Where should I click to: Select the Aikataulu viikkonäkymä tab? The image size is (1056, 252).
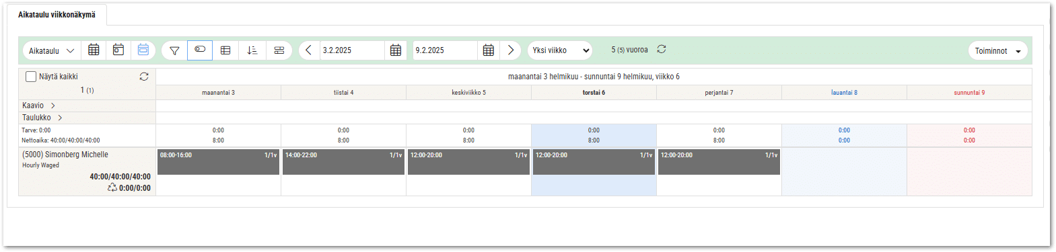[57, 15]
